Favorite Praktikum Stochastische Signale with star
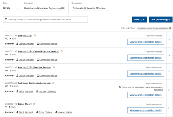 coord(53,83)
